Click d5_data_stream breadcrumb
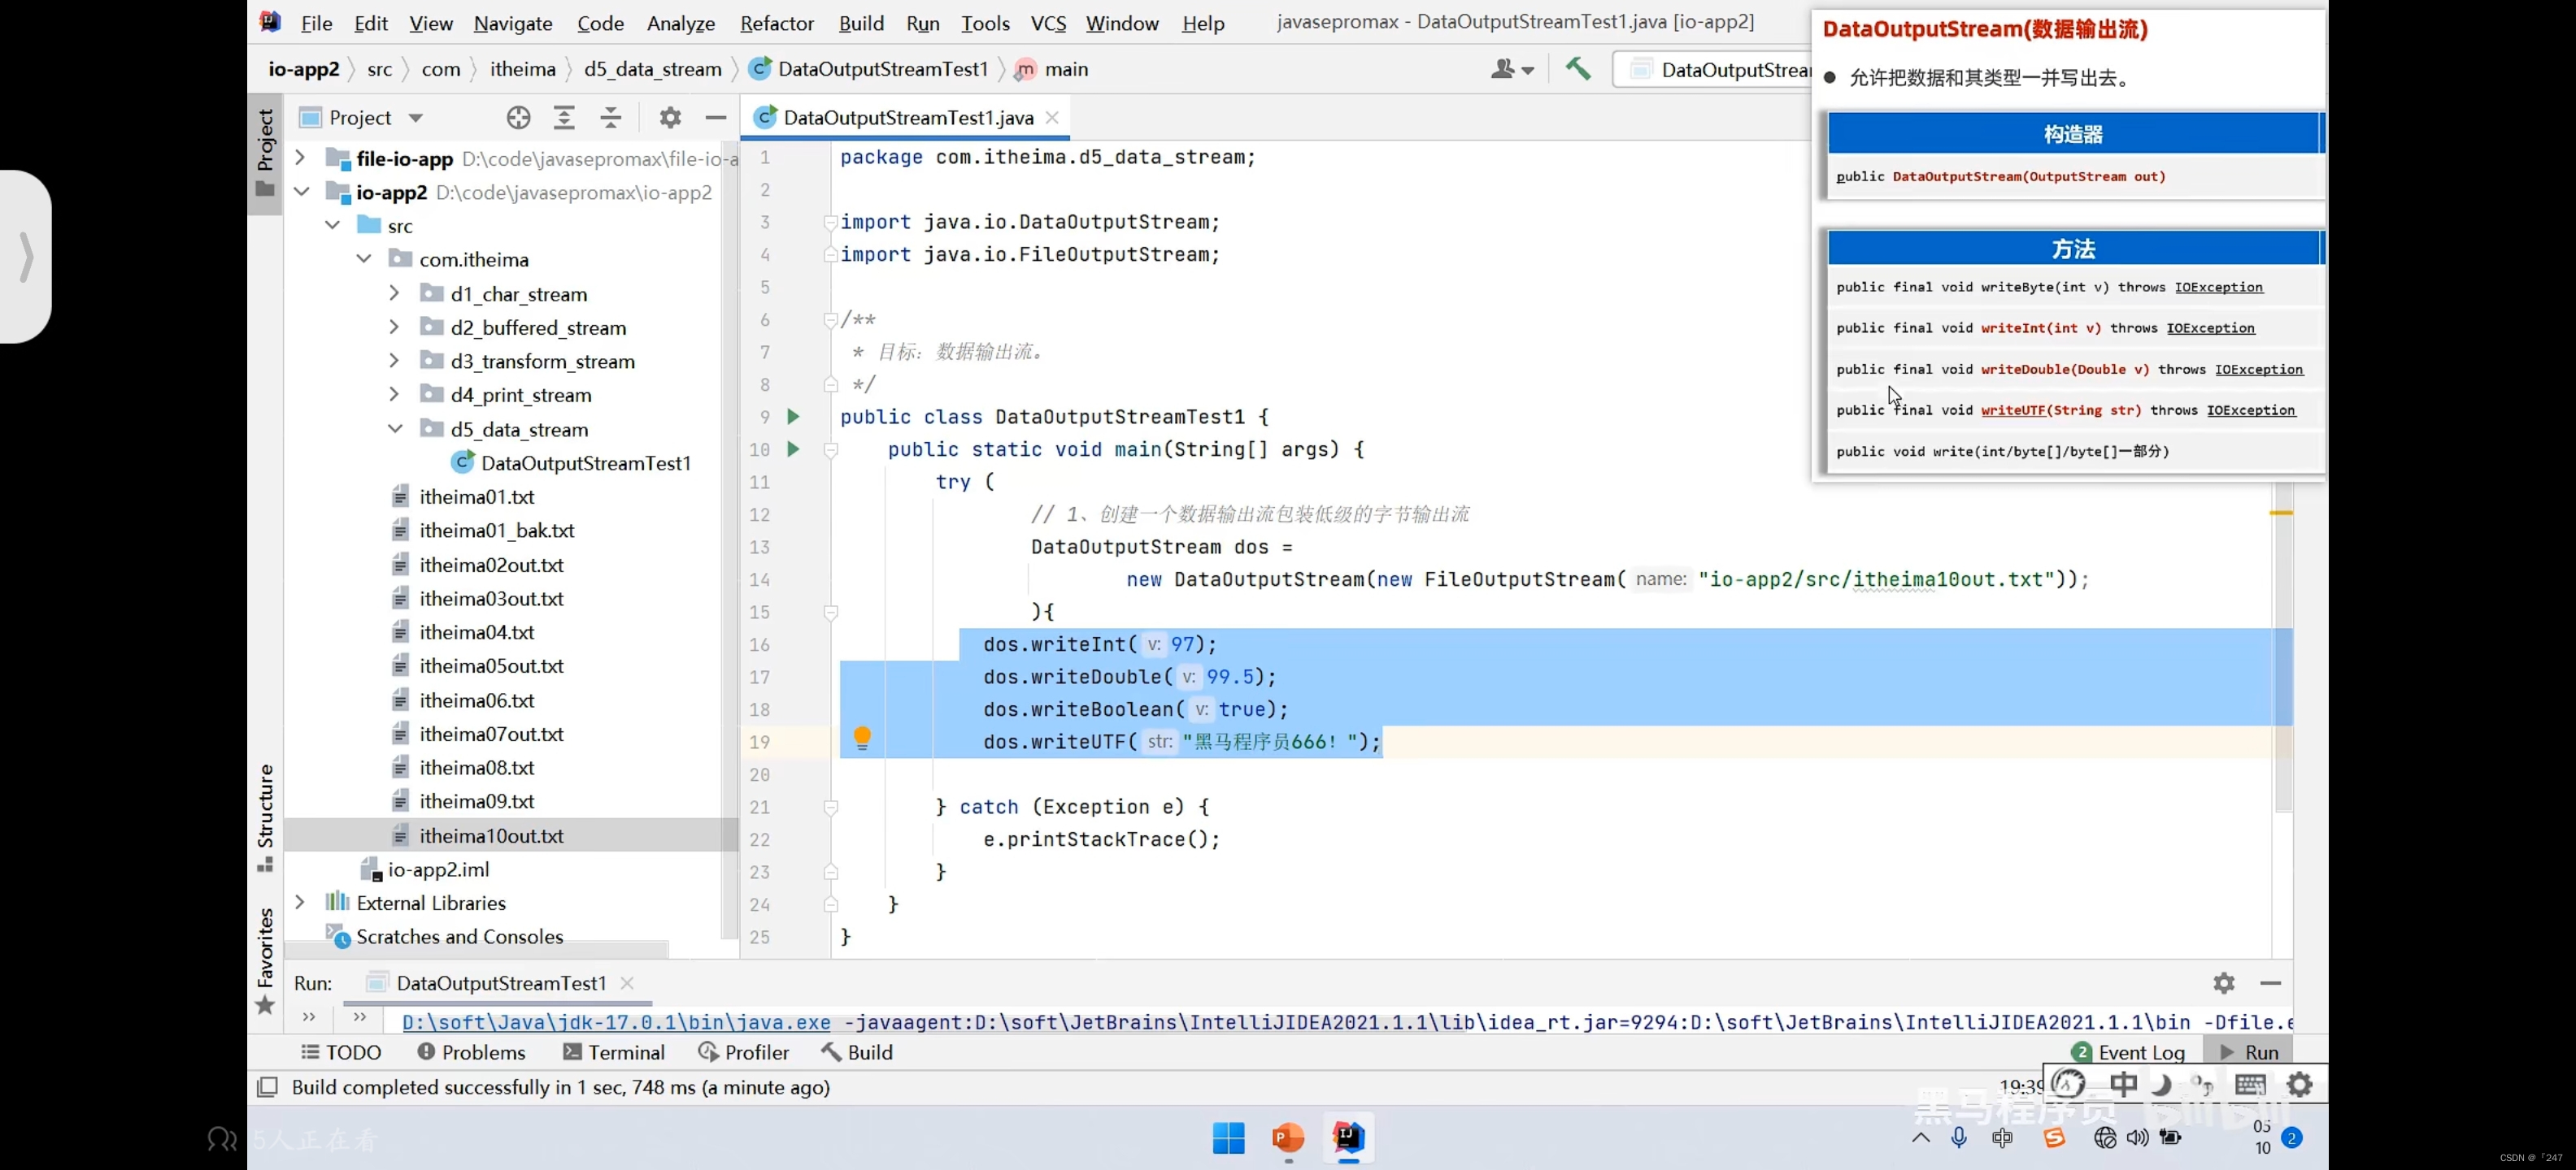 (652, 69)
